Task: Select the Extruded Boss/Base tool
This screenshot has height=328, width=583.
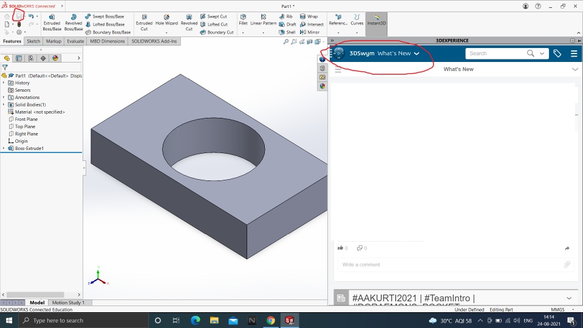Action: pyautogui.click(x=52, y=22)
